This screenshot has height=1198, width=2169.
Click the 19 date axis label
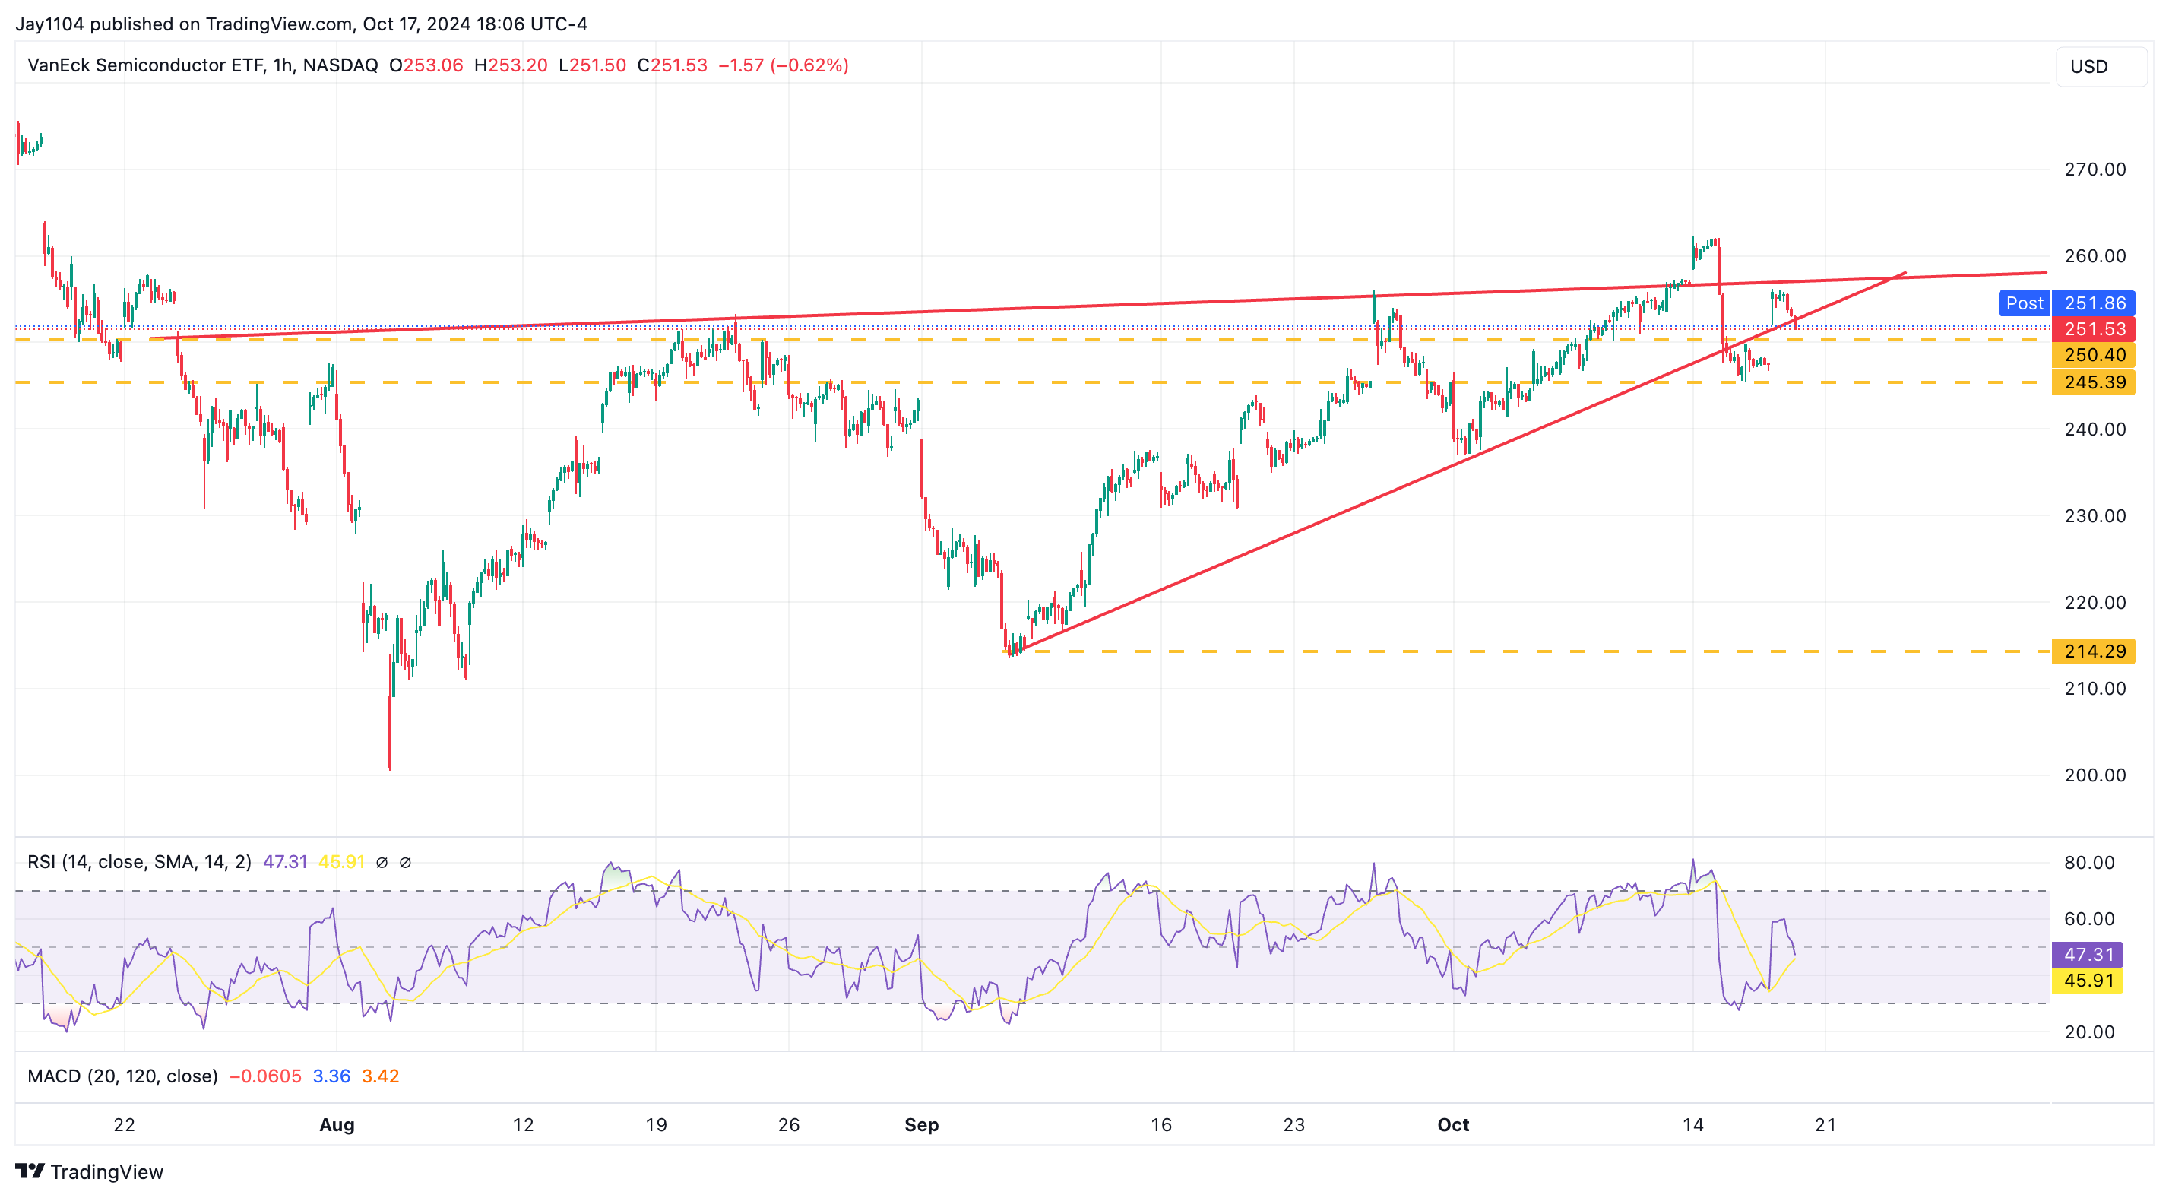(656, 1125)
